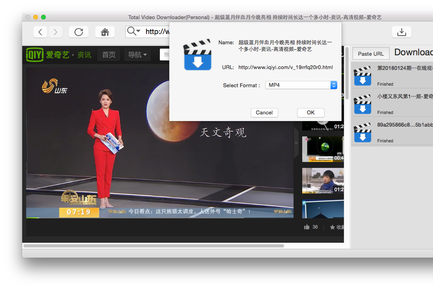Open the man in blue jacket thumbnail

(x=323, y=181)
